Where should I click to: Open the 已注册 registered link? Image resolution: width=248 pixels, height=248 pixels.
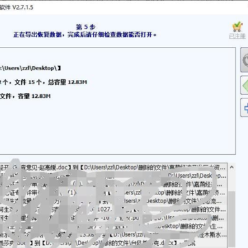238,37
